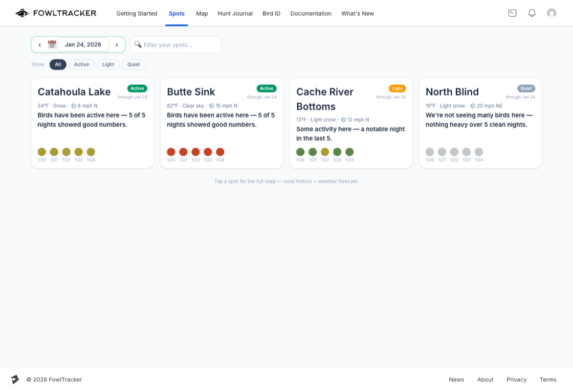Open the Bird ID nav item
The width and height of the screenshot is (573, 391).
[271, 13]
